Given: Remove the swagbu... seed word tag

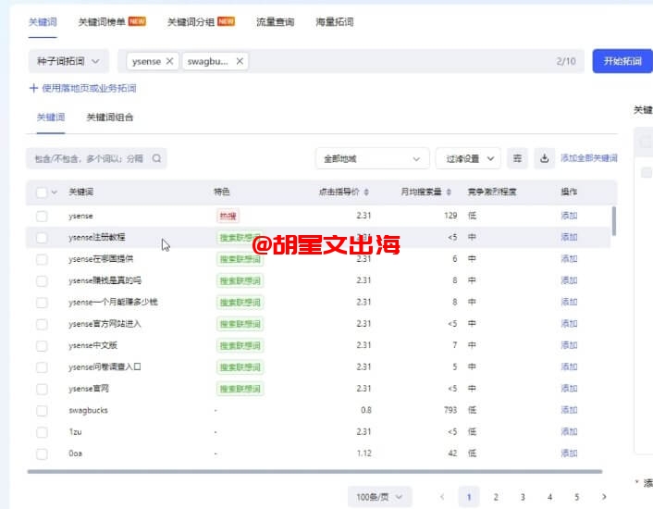Looking at the screenshot, I should (x=240, y=61).
